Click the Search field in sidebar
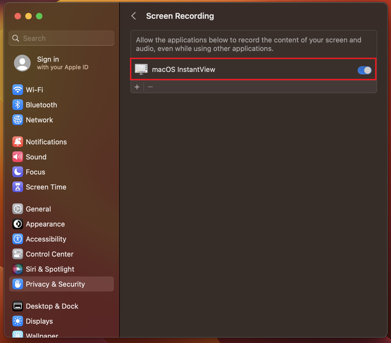This screenshot has height=343, width=391. [x=62, y=38]
